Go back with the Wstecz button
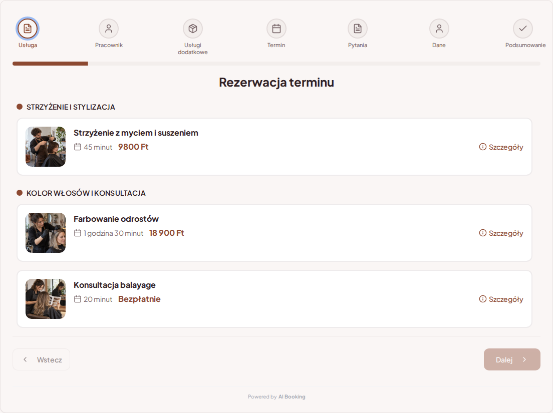This screenshot has width=553, height=413. pyautogui.click(x=41, y=359)
